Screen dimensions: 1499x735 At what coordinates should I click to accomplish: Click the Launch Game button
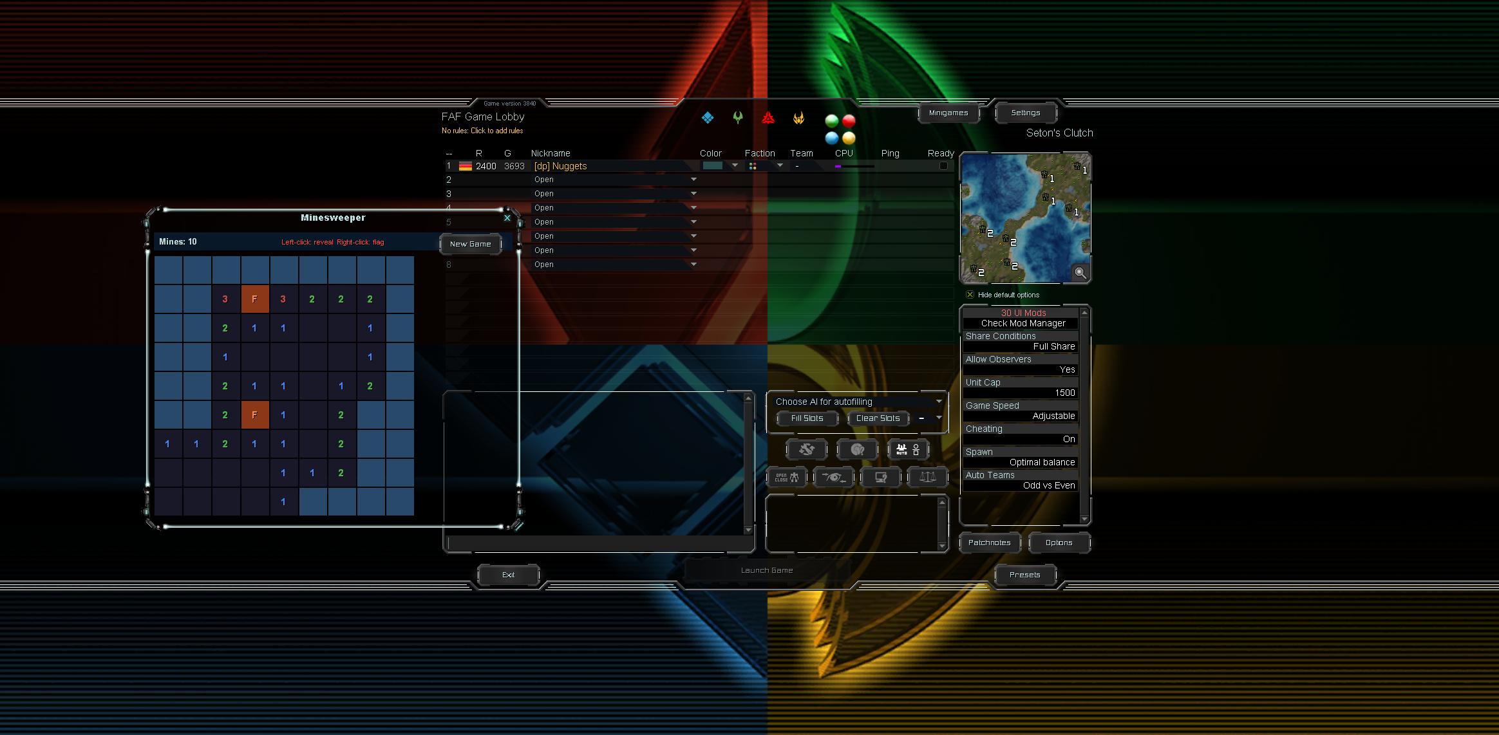767,570
